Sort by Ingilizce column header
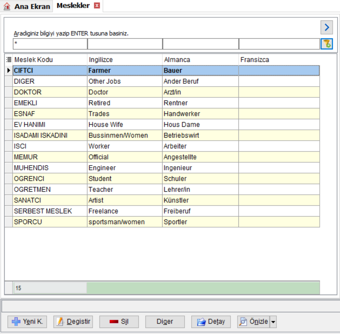The image size is (340, 334). (x=125, y=60)
